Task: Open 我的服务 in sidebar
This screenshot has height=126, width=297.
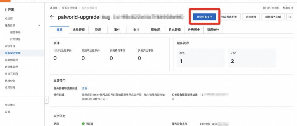Action: [x=15, y=39]
